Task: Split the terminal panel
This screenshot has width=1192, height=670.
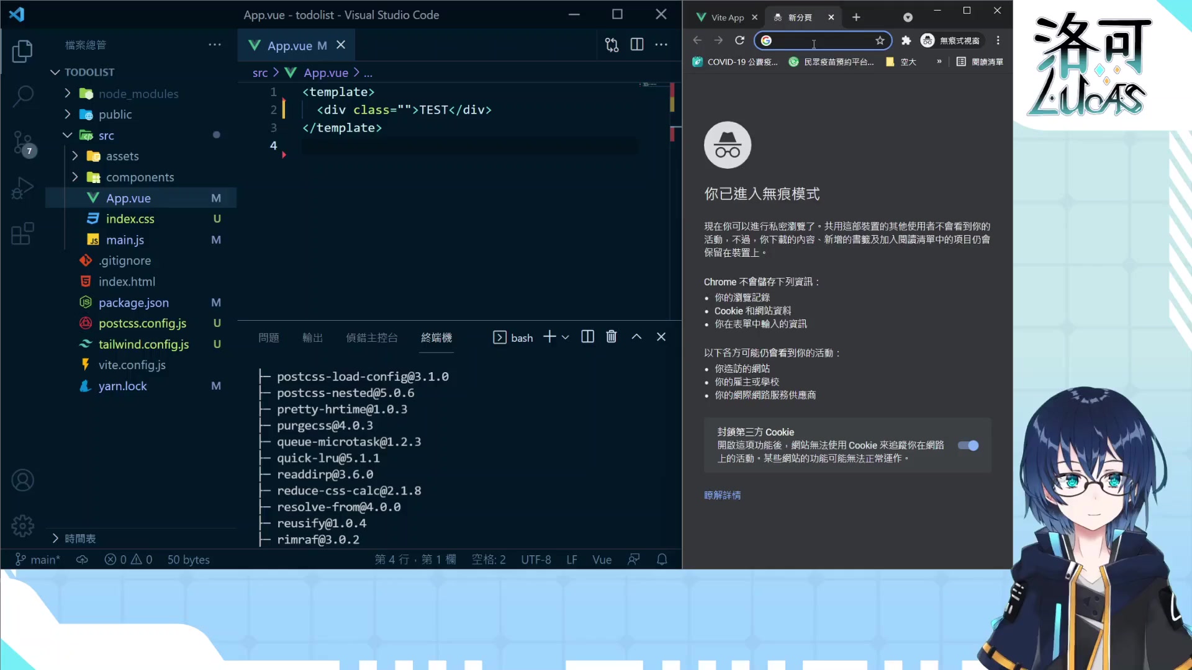Action: click(x=587, y=336)
